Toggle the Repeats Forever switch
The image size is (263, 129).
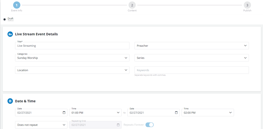[x=149, y=125]
